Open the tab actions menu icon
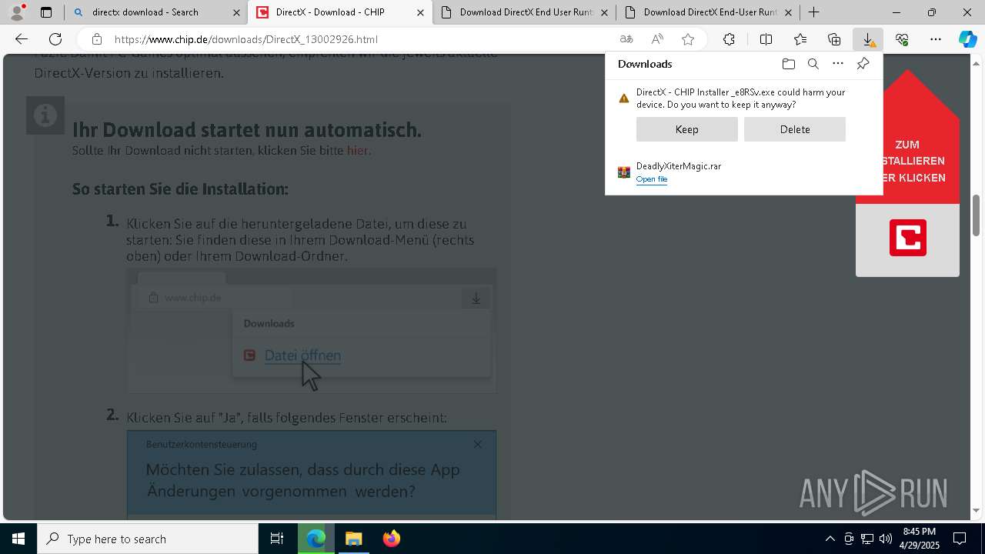This screenshot has height=554, width=985. coord(46,12)
